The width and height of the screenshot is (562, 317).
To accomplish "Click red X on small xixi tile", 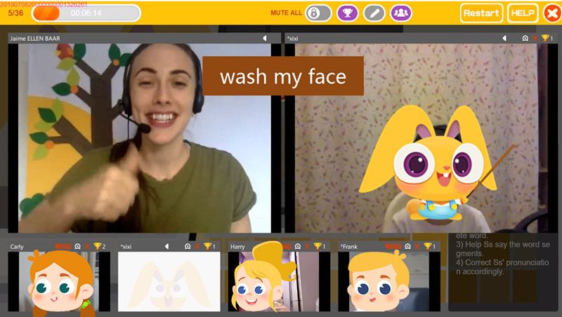I will click(197, 246).
